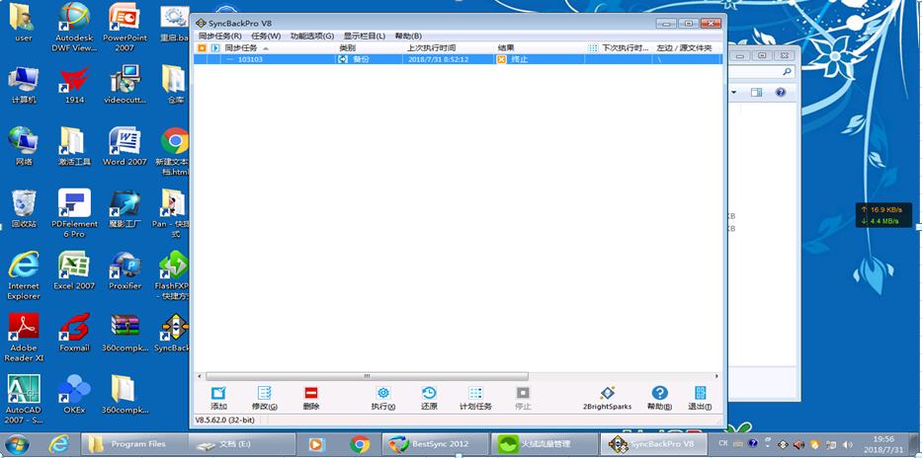Screen dimensions: 922x458
Task: Click the red 删除 (Delete) icon
Action: 311,394
